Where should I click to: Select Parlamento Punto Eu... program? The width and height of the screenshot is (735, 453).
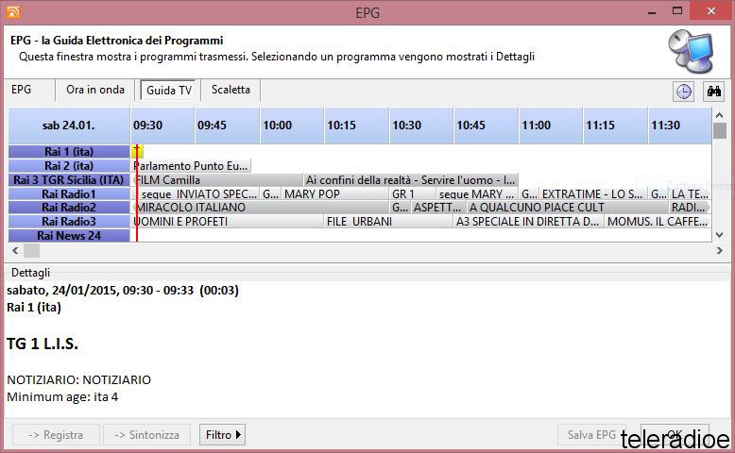(191, 166)
